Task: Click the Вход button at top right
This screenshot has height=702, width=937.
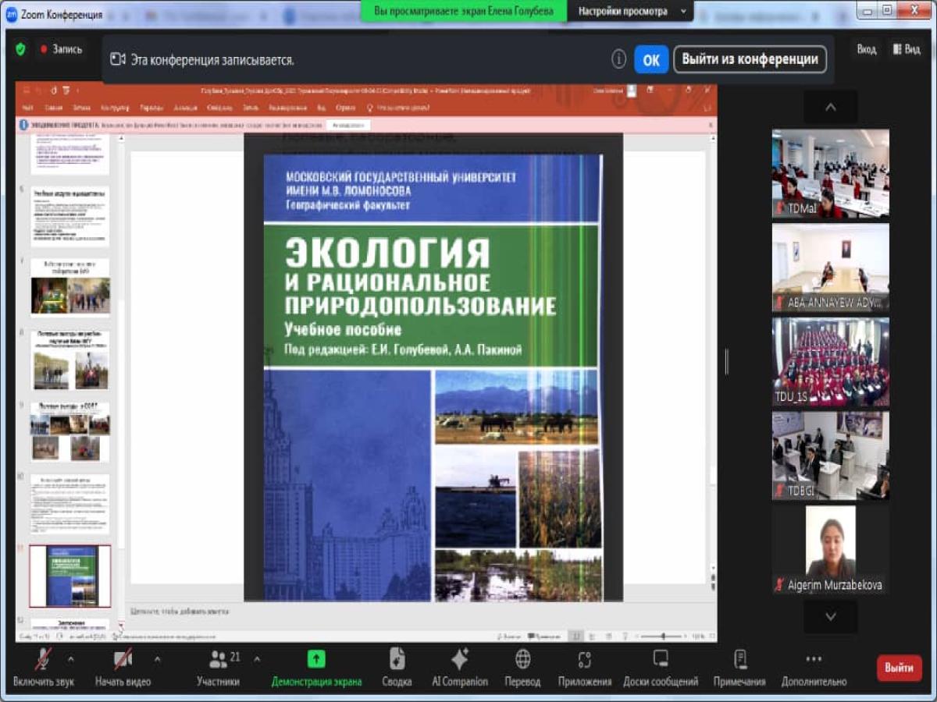Action: 866,49
